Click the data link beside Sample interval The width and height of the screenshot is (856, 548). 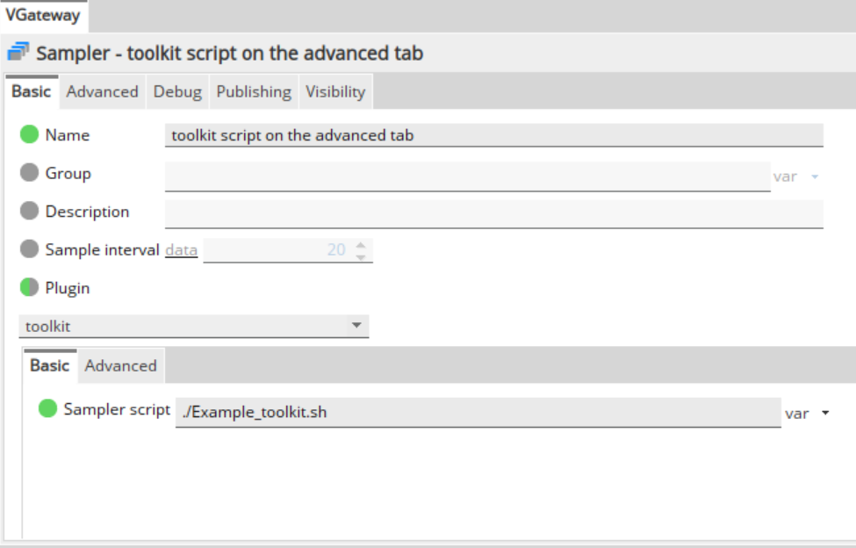181,250
